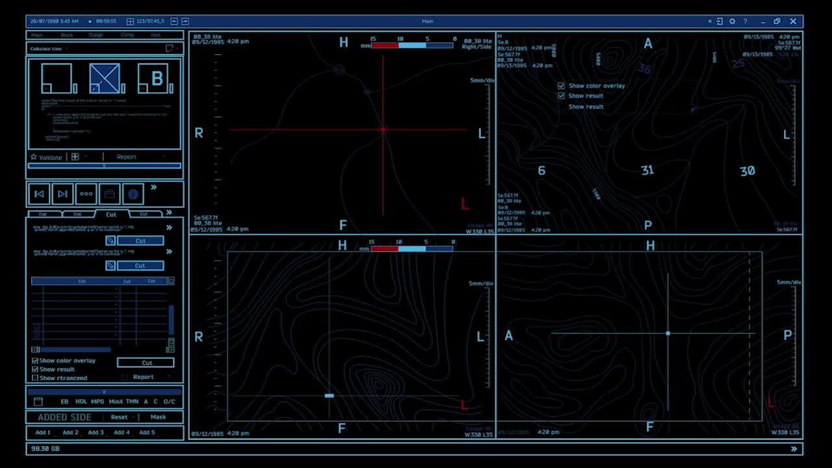Viewport: 832px width, 468px height.
Task: Select the empty square layout thumbnail
Action: coord(57,79)
